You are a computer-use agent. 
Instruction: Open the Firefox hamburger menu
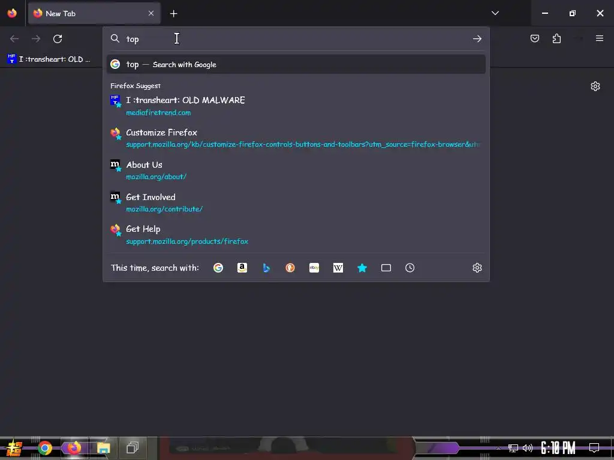(600, 38)
